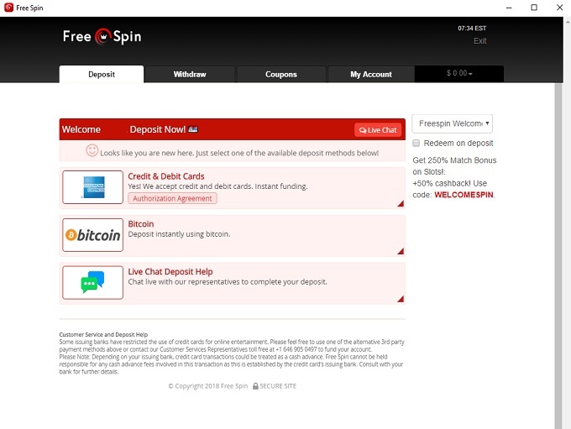Expand the Credit & Debit Cards corner arrow
Viewport: 571px width, 429px height.
pyautogui.click(x=401, y=204)
